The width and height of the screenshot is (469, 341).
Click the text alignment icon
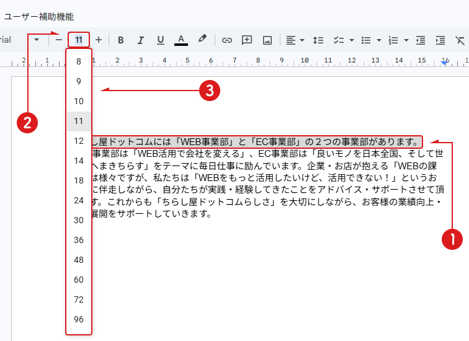[291, 40]
